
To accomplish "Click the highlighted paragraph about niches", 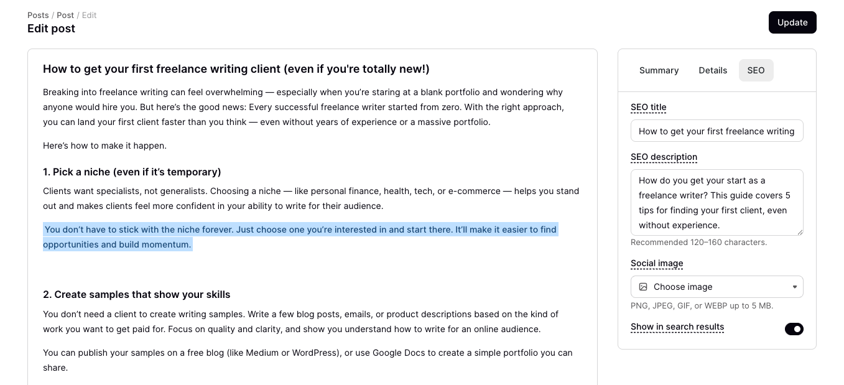I will click(x=300, y=236).
